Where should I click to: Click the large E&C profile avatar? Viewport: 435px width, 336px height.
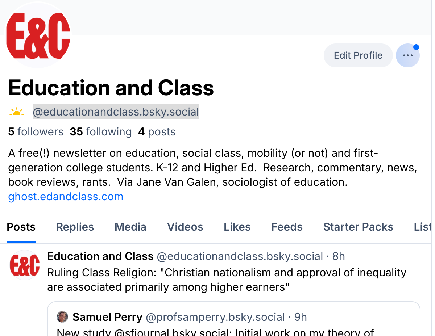38,35
